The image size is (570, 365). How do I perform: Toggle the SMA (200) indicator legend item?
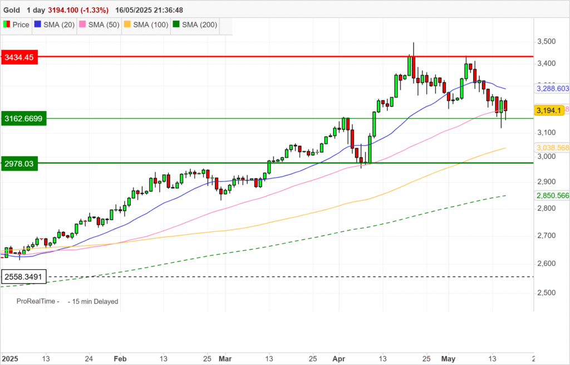coord(196,25)
